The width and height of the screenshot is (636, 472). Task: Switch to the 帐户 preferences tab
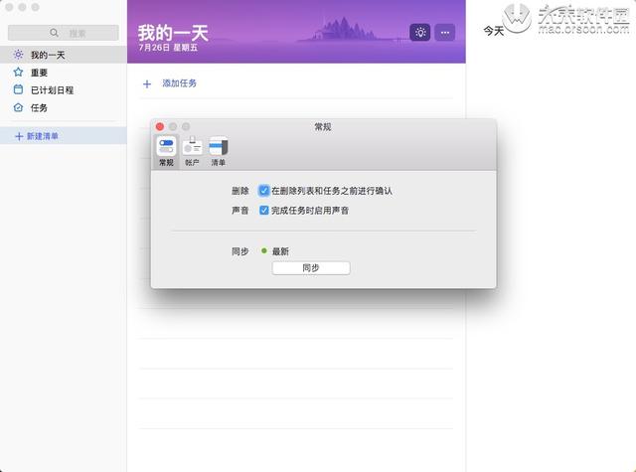192,152
